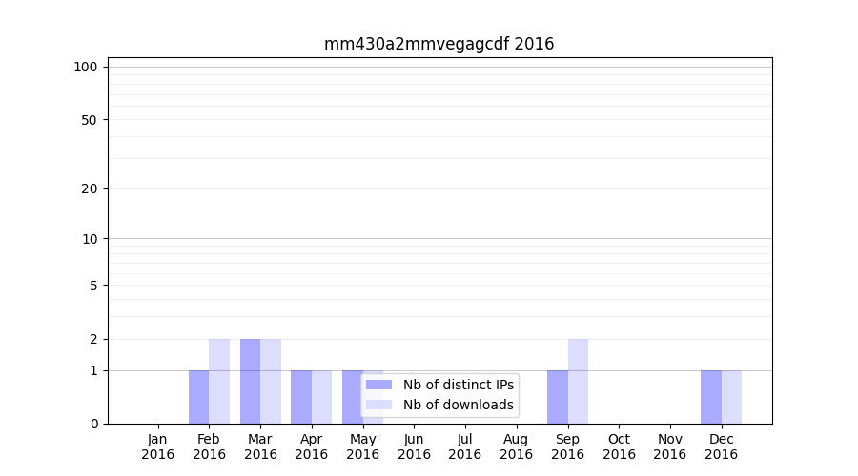Click the Sep 2016 distinct IPs bar
This screenshot has width=858, height=476.
point(557,397)
